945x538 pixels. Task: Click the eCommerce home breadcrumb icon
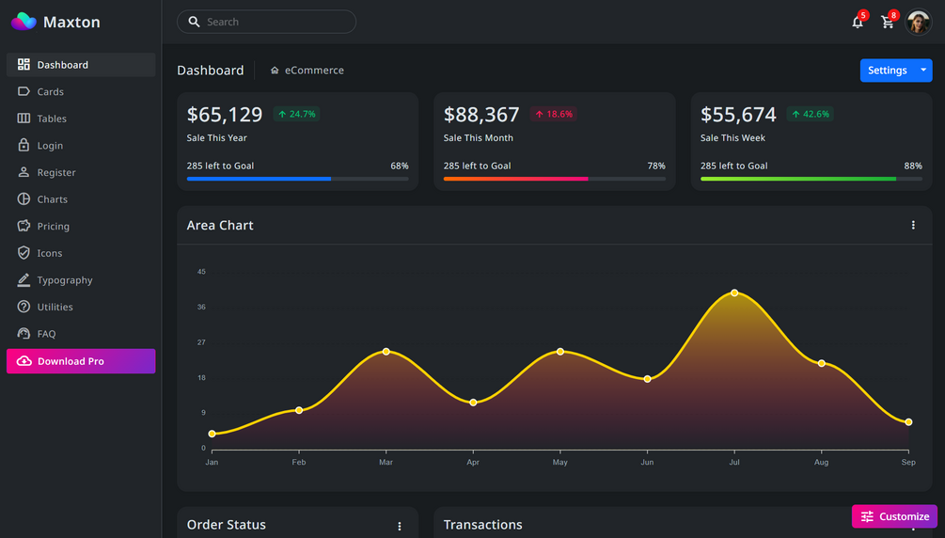[x=275, y=71]
